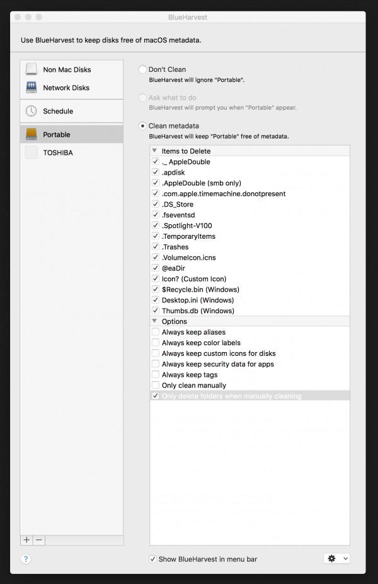Collapse the Items to Delete section
378x584 pixels.
[154, 151]
